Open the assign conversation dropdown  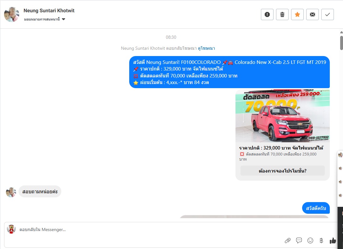pyautogui.click(x=45, y=19)
